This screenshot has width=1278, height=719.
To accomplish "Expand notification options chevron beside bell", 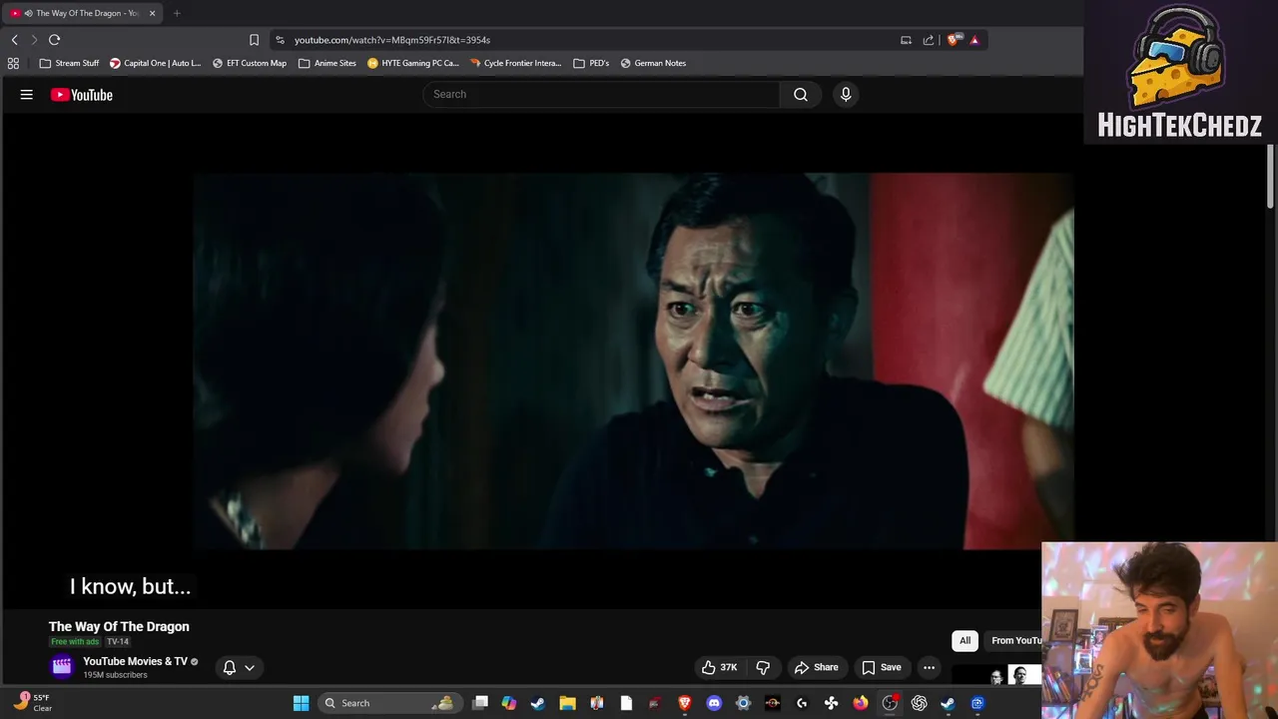I will pyautogui.click(x=250, y=667).
